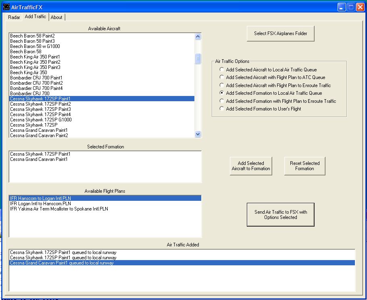Click the aircraft list scroll down arrow

198,134
